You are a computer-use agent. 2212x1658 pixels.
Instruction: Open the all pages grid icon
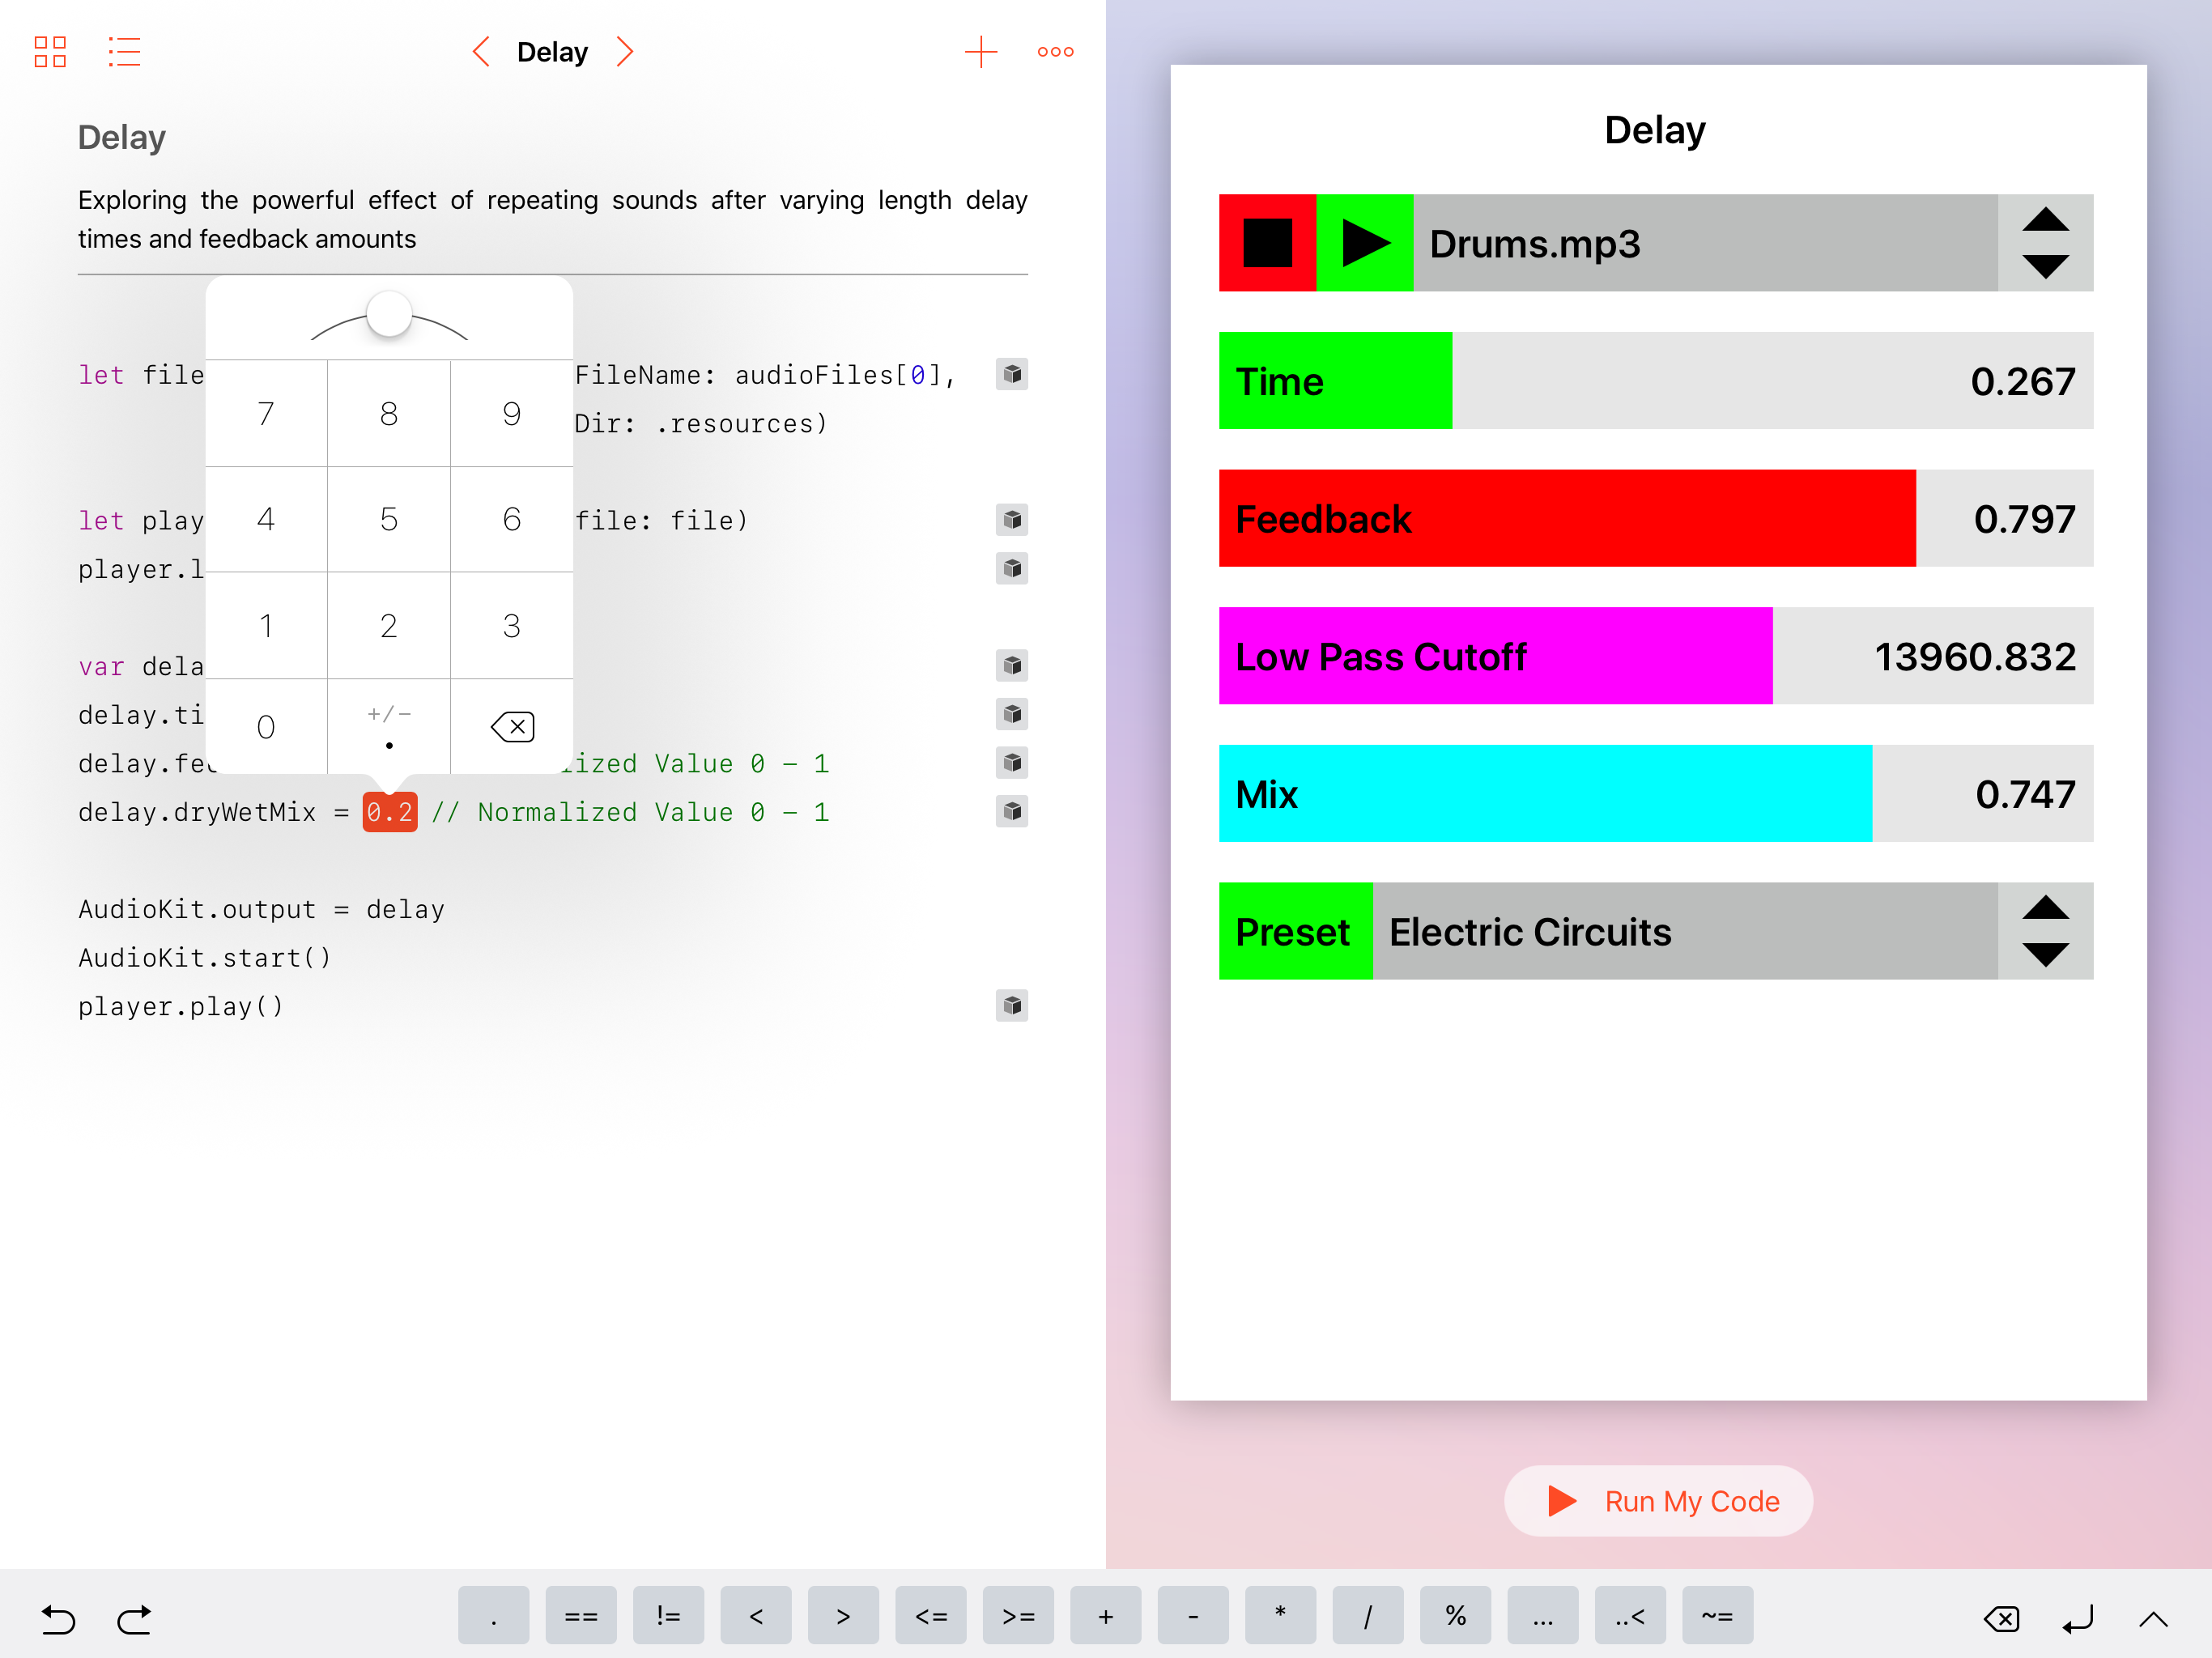coord(50,51)
